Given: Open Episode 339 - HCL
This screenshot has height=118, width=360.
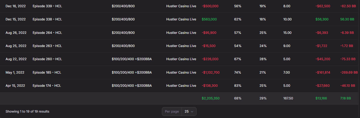Looking at the screenshot, I should [47, 6].
